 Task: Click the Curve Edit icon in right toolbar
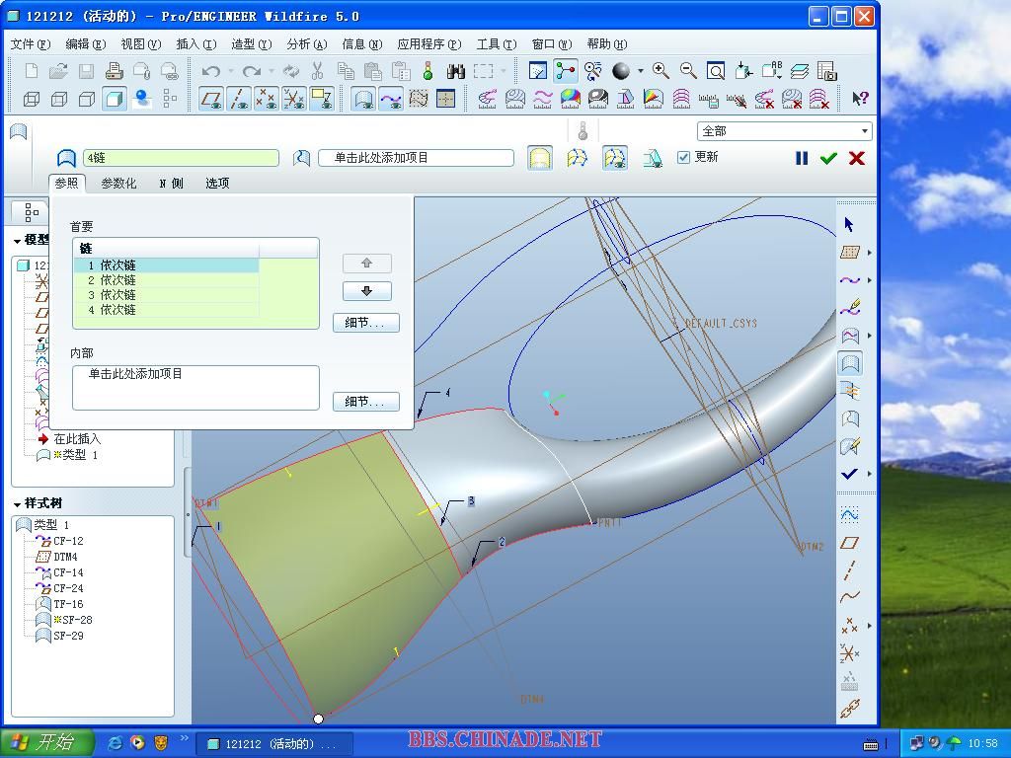[850, 308]
